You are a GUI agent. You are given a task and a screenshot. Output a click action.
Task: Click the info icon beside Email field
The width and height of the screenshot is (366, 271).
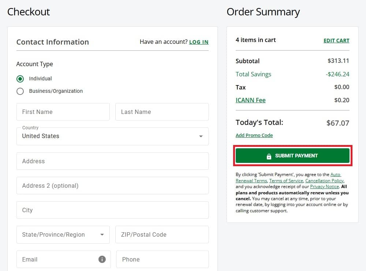(x=102, y=259)
